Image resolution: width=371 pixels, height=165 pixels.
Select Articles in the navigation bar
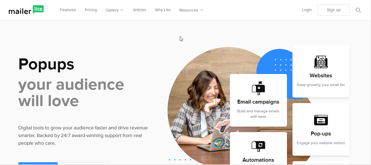(x=139, y=10)
